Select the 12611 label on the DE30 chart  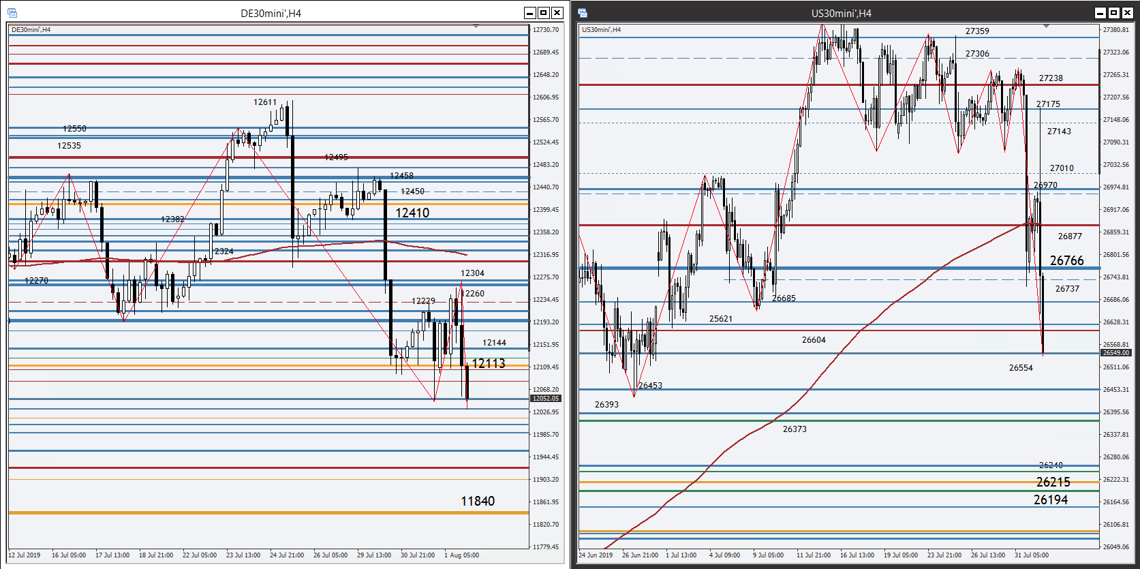pyautogui.click(x=265, y=102)
